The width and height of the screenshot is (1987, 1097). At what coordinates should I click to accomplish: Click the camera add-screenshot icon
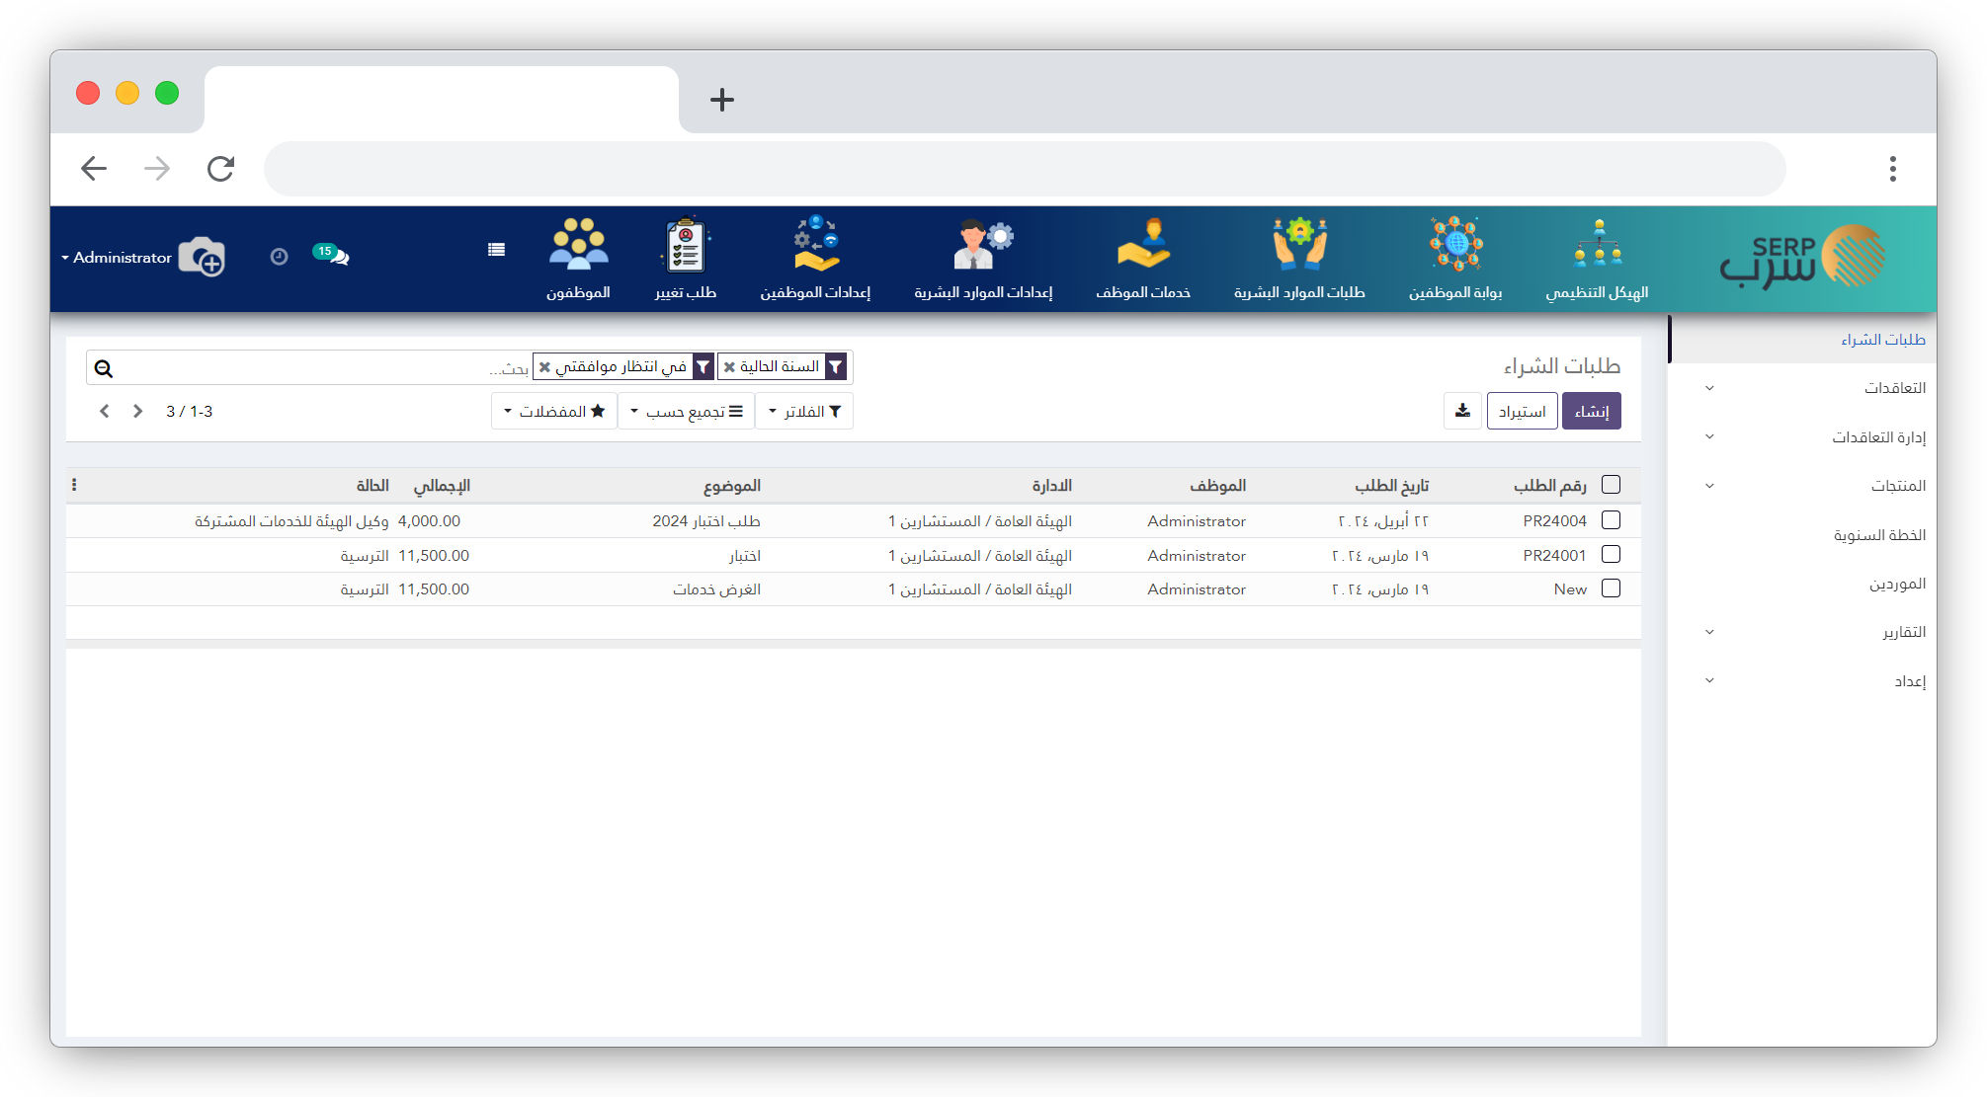202,257
